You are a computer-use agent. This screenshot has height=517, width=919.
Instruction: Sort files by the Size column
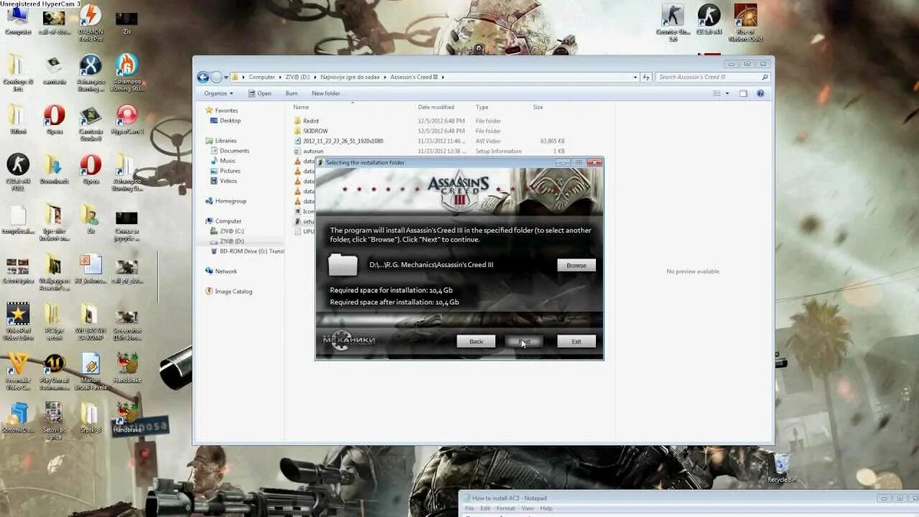[x=538, y=107]
